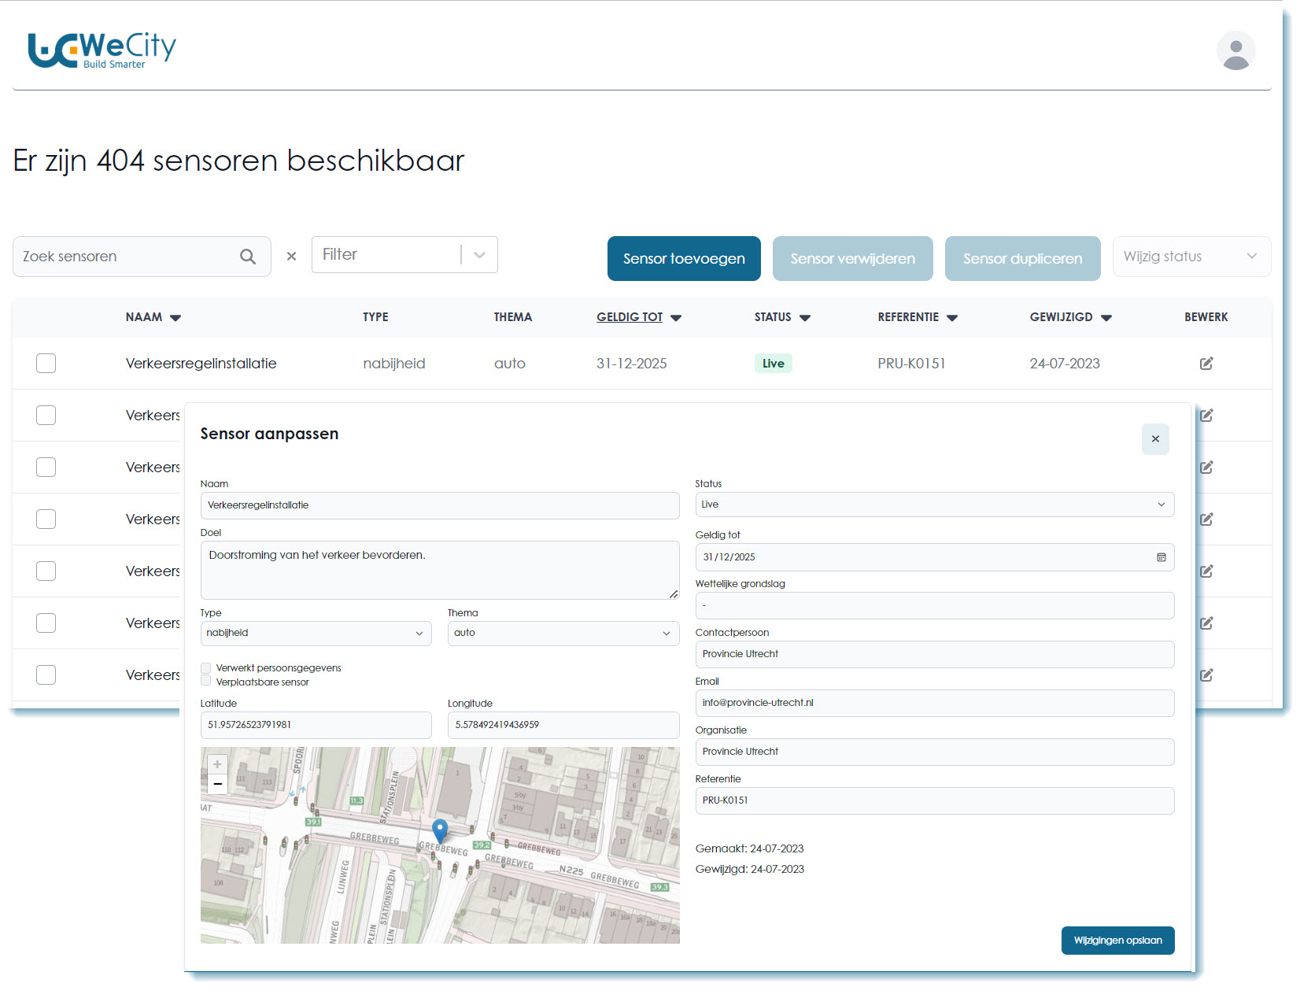Zoom out on the map

point(217,784)
